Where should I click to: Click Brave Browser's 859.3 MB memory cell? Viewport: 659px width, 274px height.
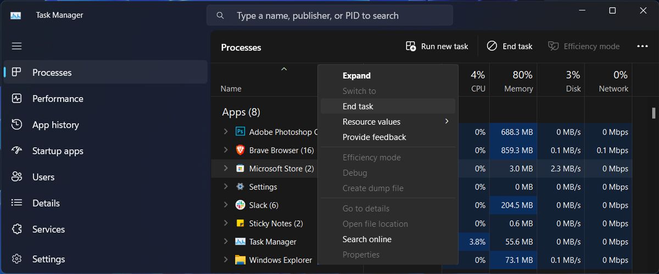point(513,150)
